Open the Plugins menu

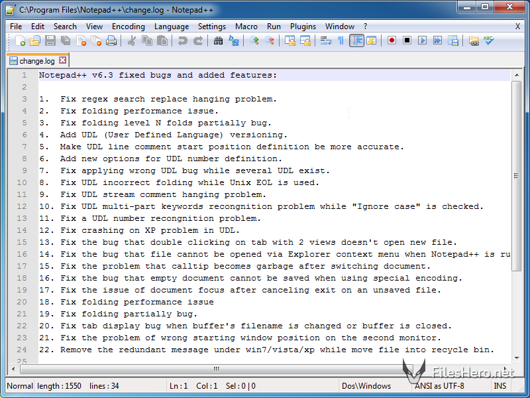[303, 27]
